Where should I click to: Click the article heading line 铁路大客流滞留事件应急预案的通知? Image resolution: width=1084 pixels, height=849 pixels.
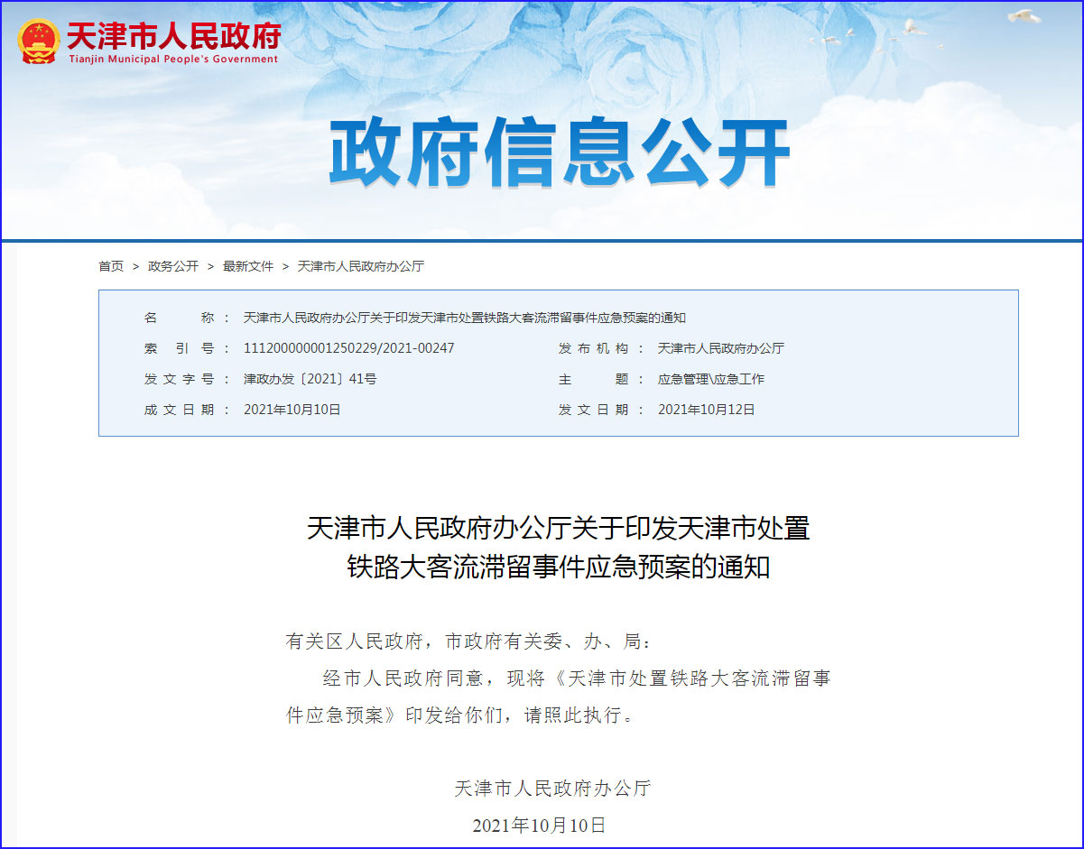tap(559, 567)
